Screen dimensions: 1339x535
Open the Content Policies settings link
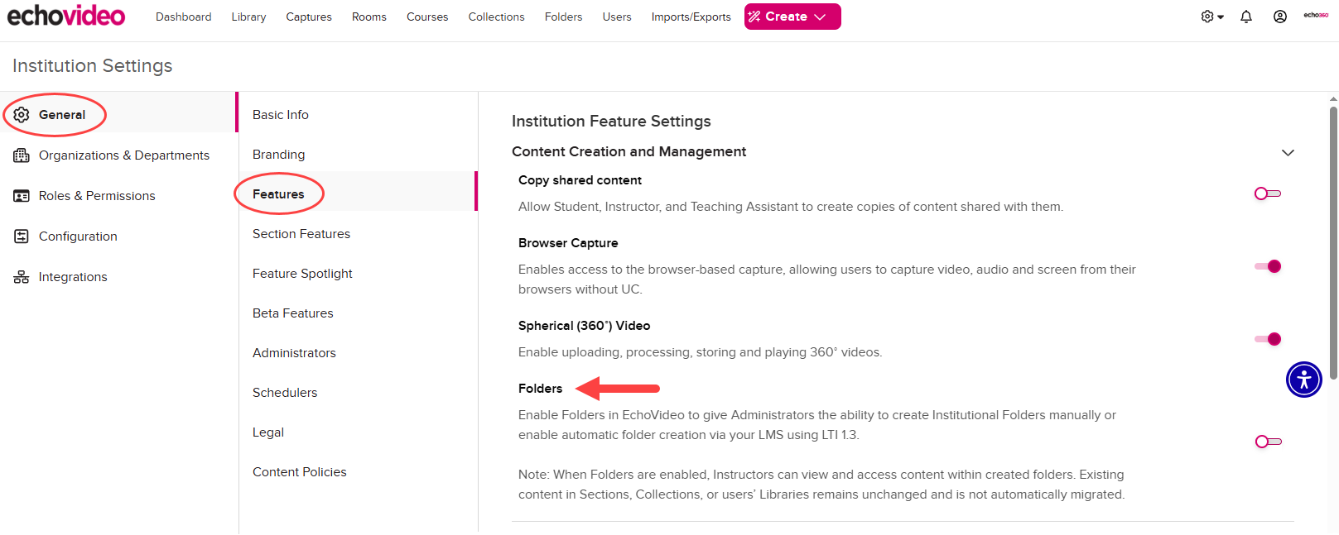click(299, 471)
